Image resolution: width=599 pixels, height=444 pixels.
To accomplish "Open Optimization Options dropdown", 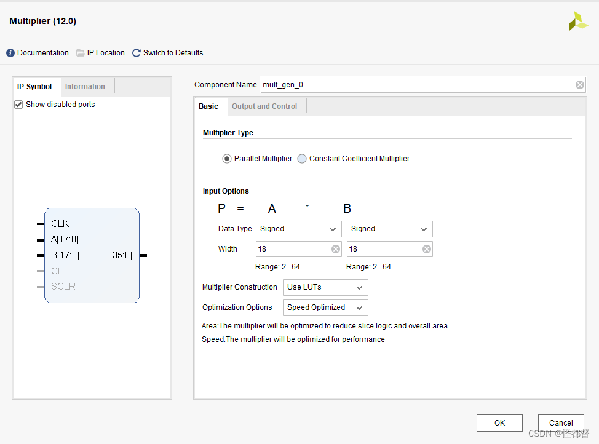I will pyautogui.click(x=325, y=307).
